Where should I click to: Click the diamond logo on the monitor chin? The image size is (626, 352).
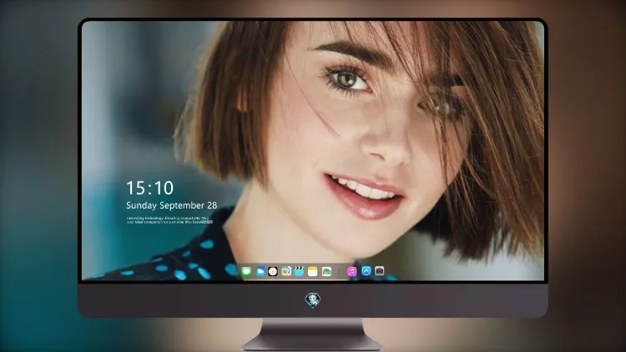[x=313, y=299]
